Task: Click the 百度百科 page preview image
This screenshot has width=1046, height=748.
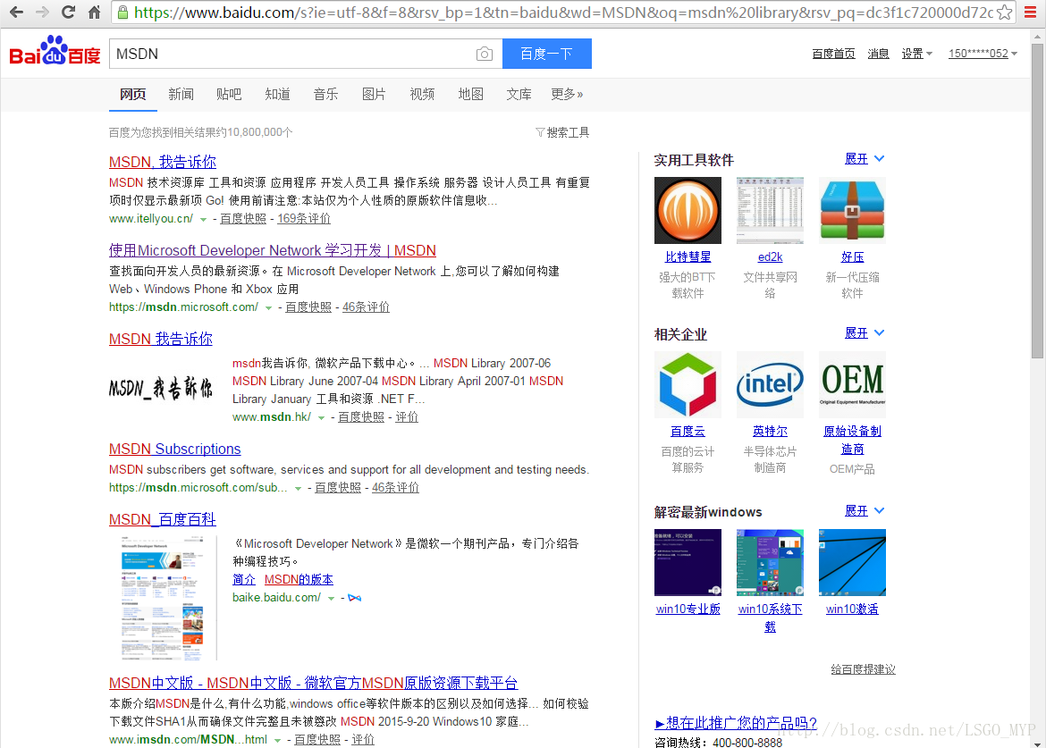Action: pos(162,597)
